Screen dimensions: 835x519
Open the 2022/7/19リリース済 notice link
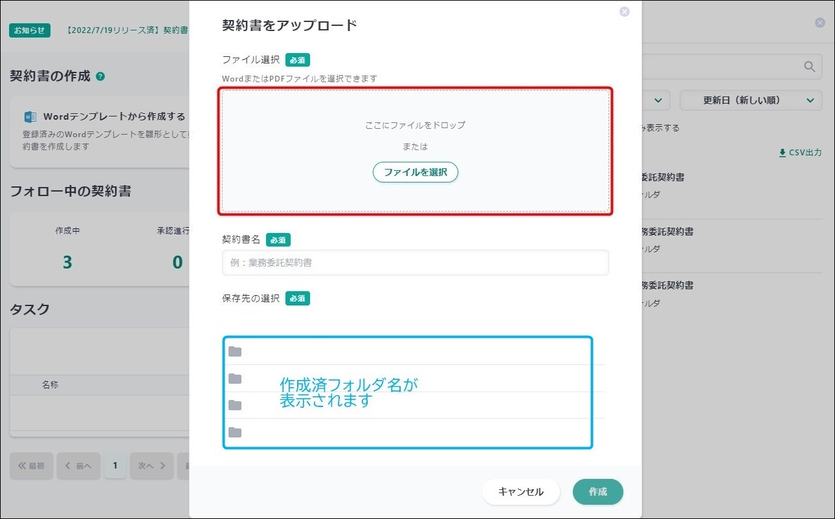(x=128, y=30)
